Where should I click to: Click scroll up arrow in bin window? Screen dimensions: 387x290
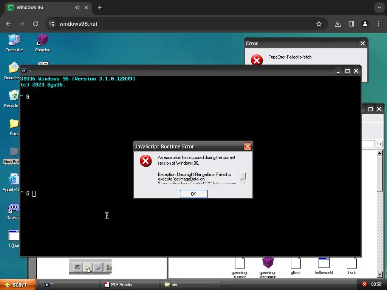[379, 153]
